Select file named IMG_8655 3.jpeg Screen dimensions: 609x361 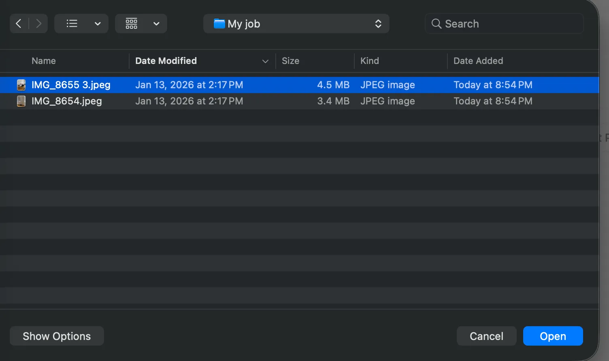71,85
